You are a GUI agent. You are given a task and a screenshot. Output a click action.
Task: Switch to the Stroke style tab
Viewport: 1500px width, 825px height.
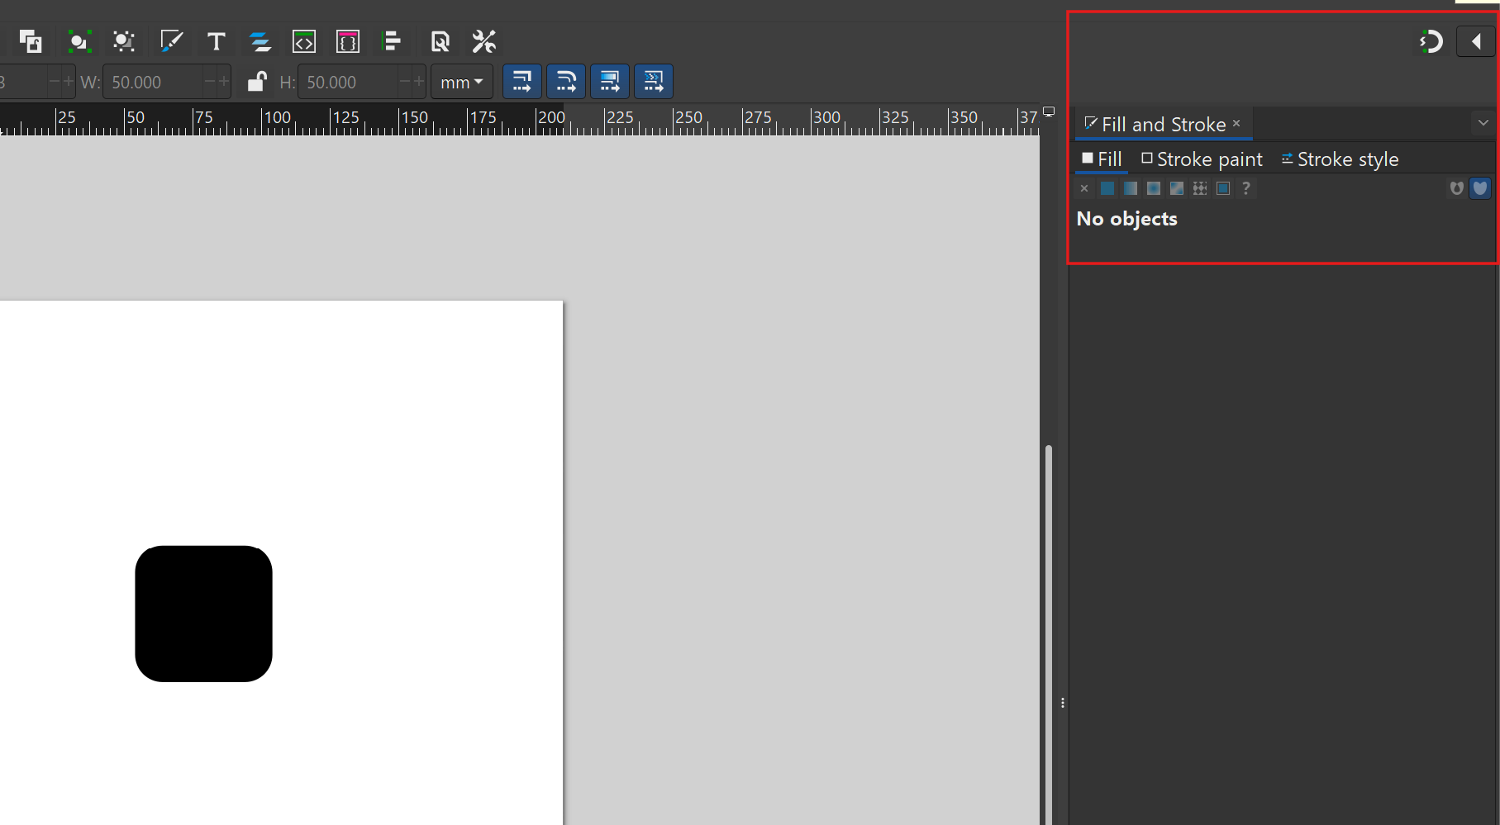pos(1340,159)
